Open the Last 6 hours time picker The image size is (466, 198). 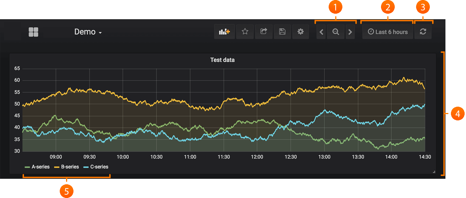point(388,32)
